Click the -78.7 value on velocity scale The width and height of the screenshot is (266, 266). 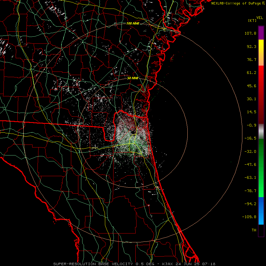click(250, 191)
